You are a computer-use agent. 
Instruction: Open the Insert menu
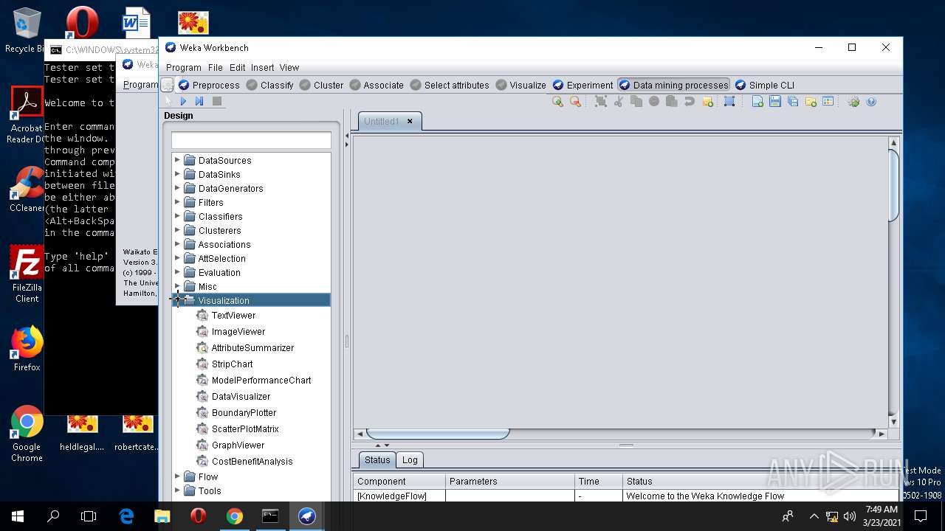262,68
